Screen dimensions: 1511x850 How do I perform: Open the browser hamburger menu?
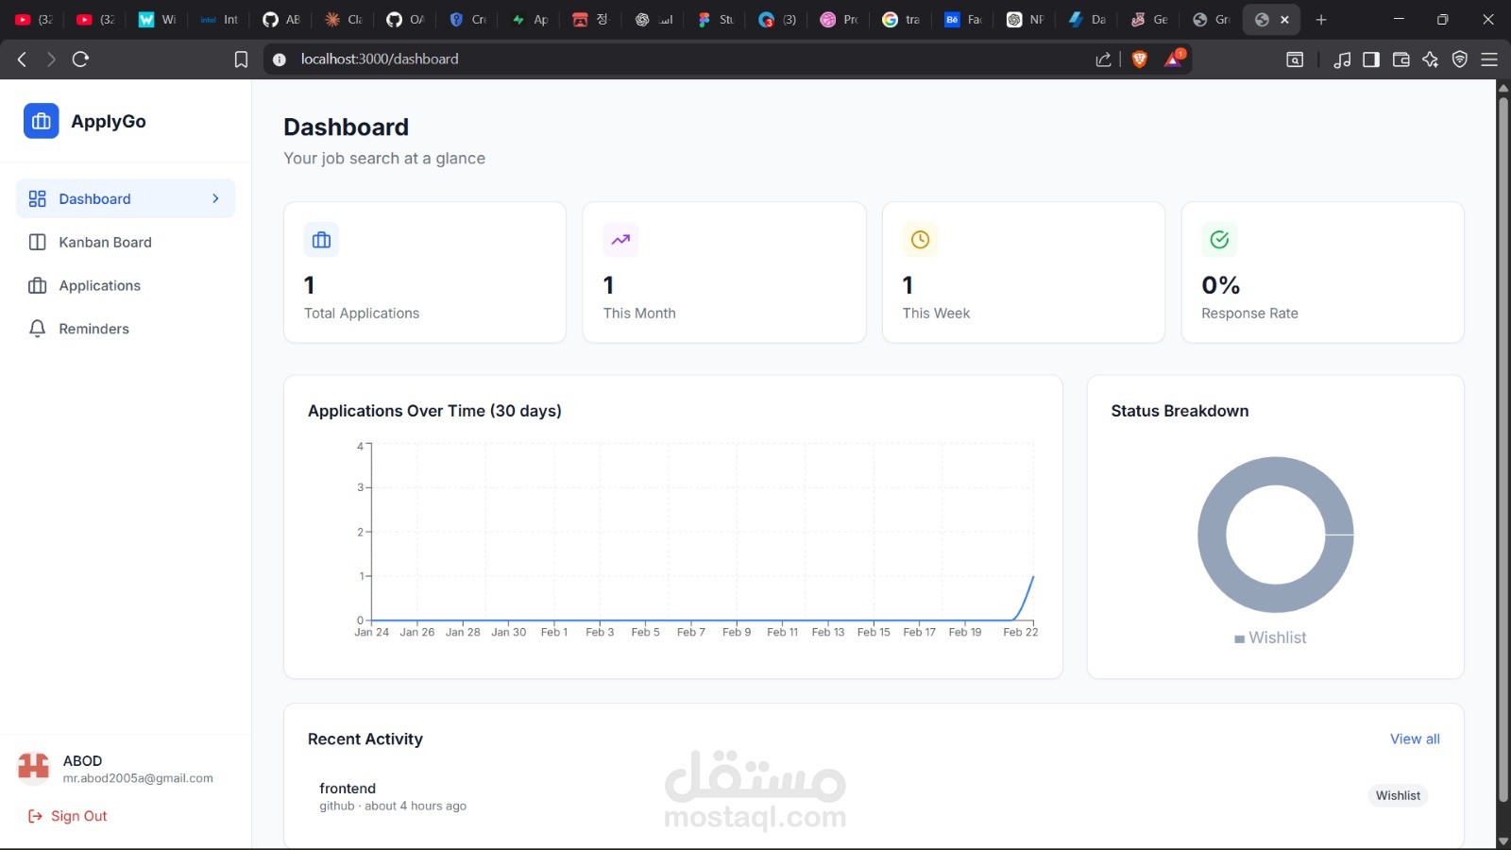[1489, 59]
